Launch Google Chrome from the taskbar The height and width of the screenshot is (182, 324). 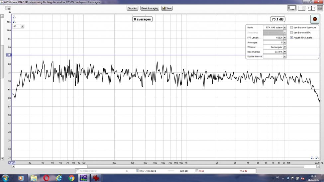[71, 178]
